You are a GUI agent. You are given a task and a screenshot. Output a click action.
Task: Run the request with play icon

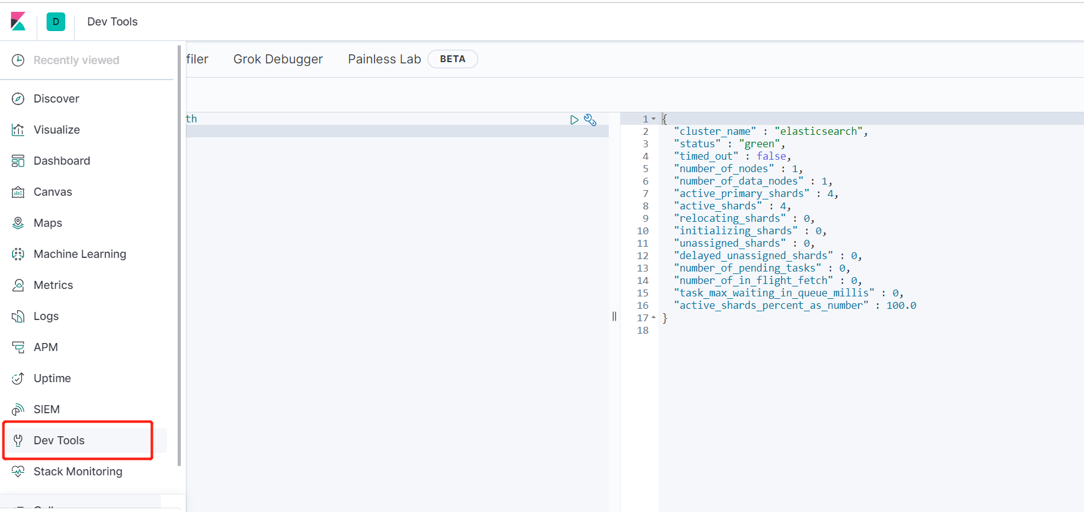coord(574,120)
